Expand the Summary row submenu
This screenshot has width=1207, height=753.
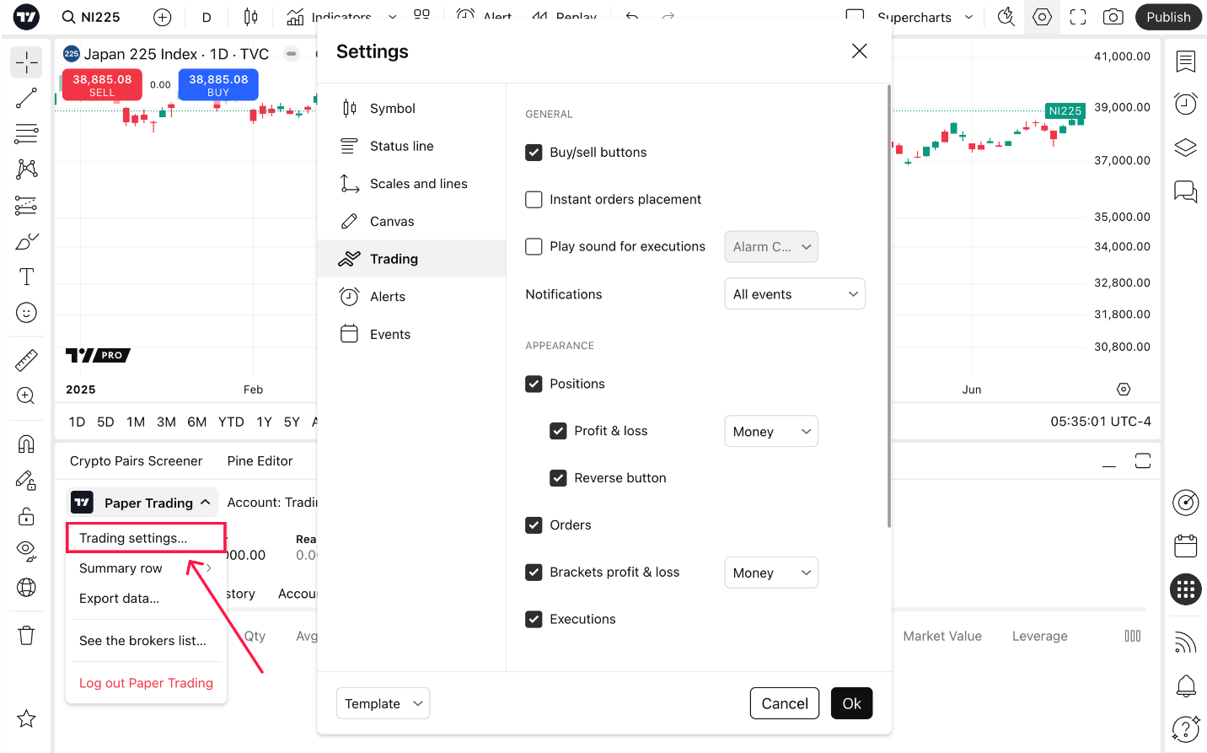pyautogui.click(x=146, y=568)
